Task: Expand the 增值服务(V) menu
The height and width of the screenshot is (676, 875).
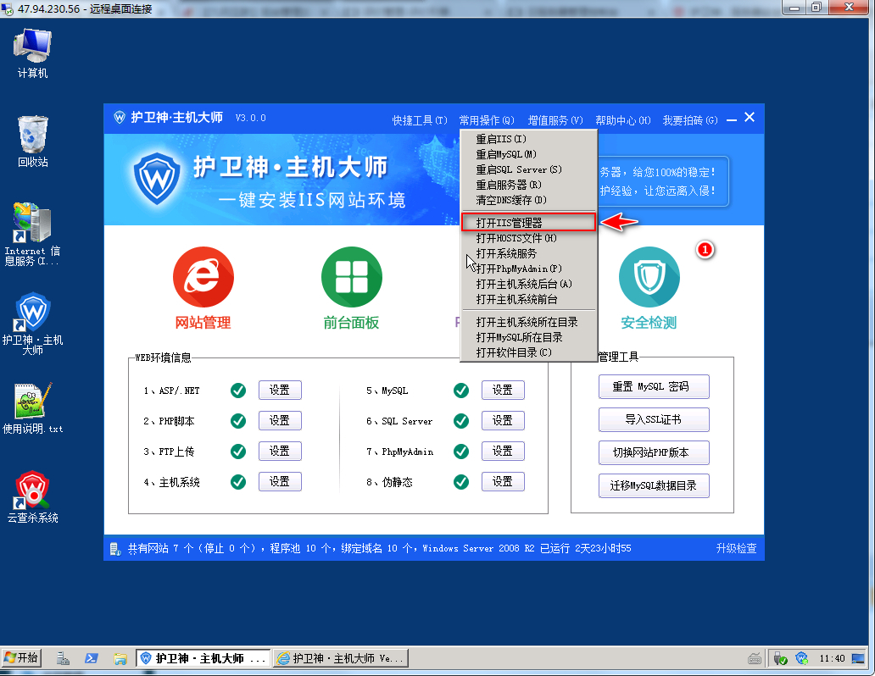Action: pos(555,120)
